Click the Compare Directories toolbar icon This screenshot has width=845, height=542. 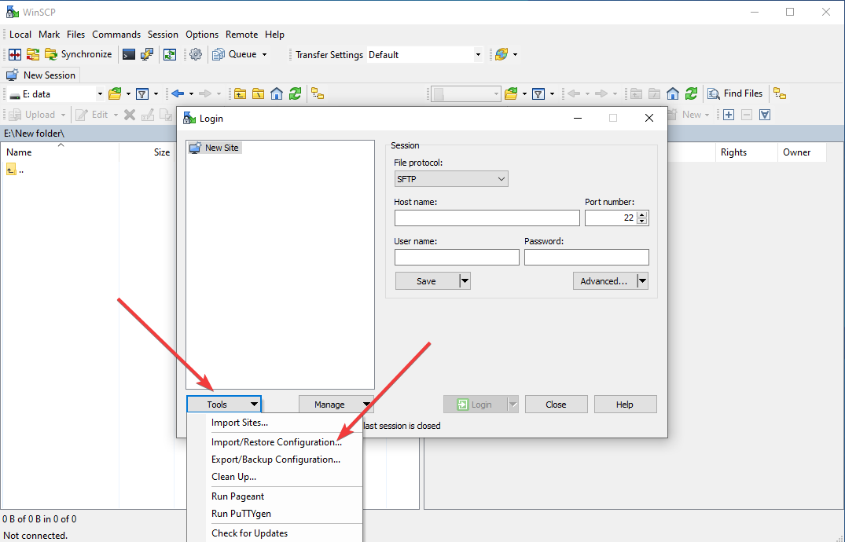(14, 54)
